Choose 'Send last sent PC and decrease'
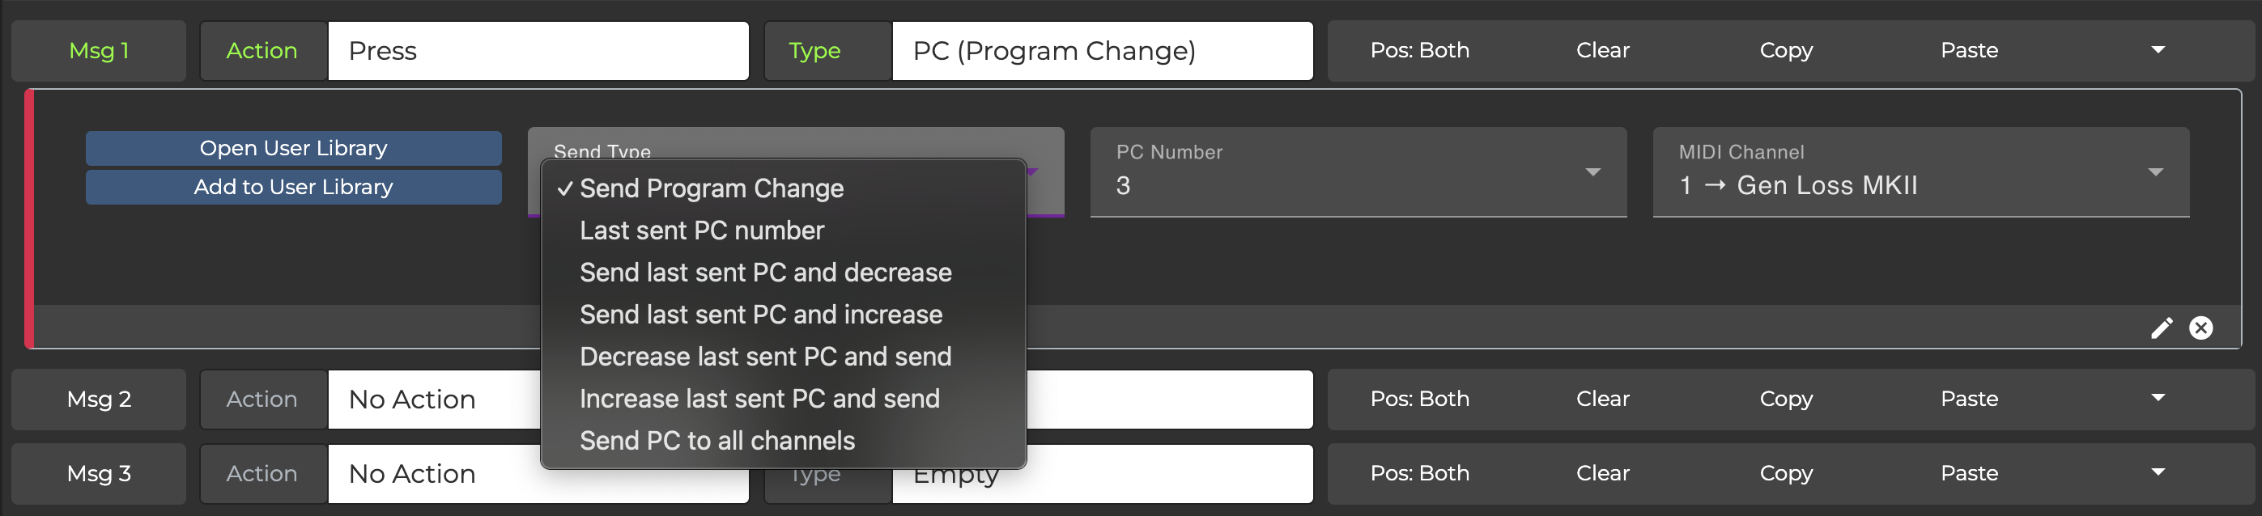The image size is (2262, 516). [765, 273]
